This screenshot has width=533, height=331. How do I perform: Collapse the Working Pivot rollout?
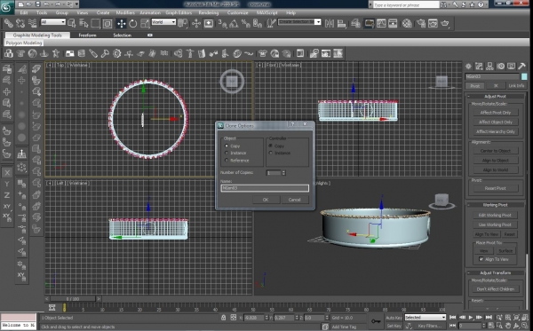(495, 205)
